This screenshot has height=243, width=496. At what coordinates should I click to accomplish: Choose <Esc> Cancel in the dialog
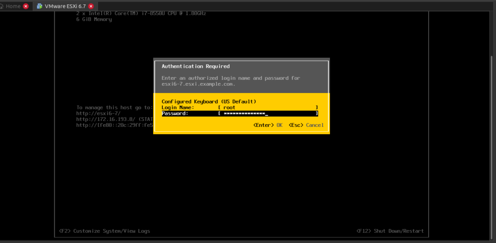pos(306,125)
